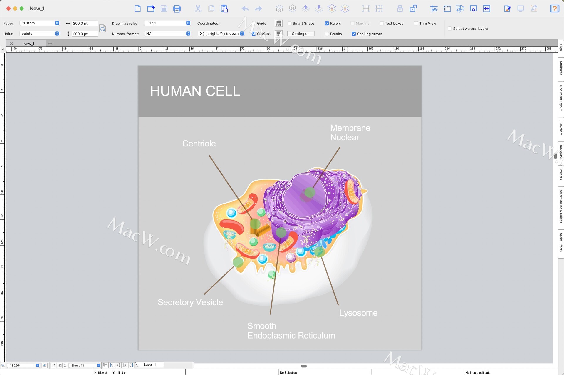The height and width of the screenshot is (375, 564).
Task: Open the Attributes side panel tab
Action: click(561, 68)
